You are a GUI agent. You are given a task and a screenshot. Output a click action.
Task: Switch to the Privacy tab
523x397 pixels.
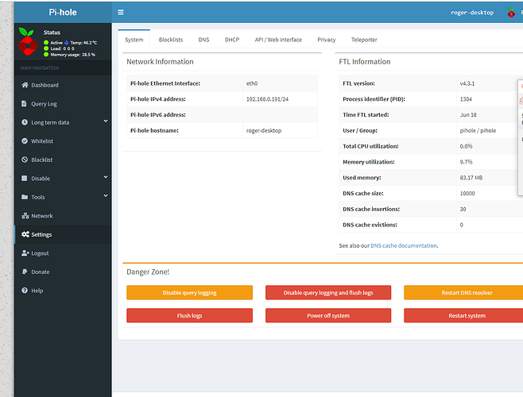326,40
